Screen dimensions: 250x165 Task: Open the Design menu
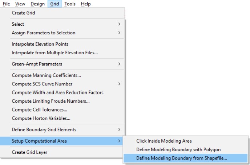click(37, 4)
